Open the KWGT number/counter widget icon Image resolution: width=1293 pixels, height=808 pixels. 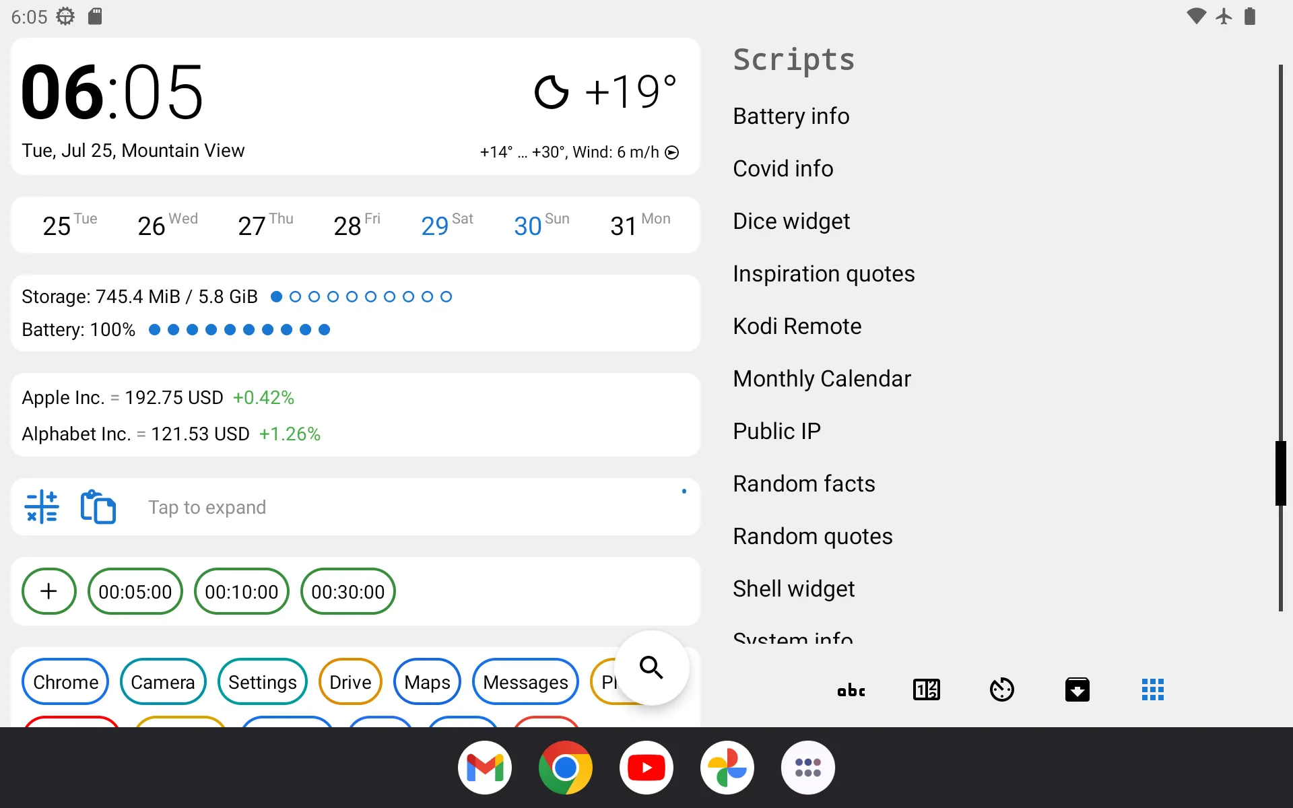coord(925,689)
